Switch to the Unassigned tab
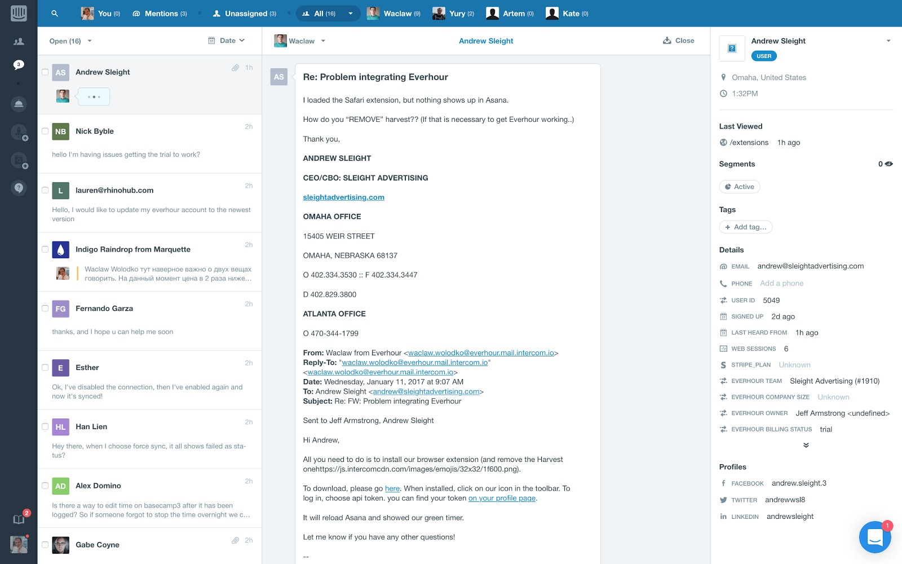 tap(245, 14)
